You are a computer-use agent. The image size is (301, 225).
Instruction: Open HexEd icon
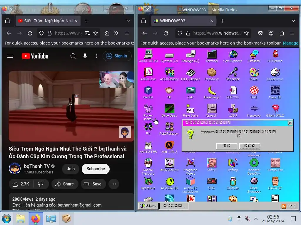[x=148, y=92]
